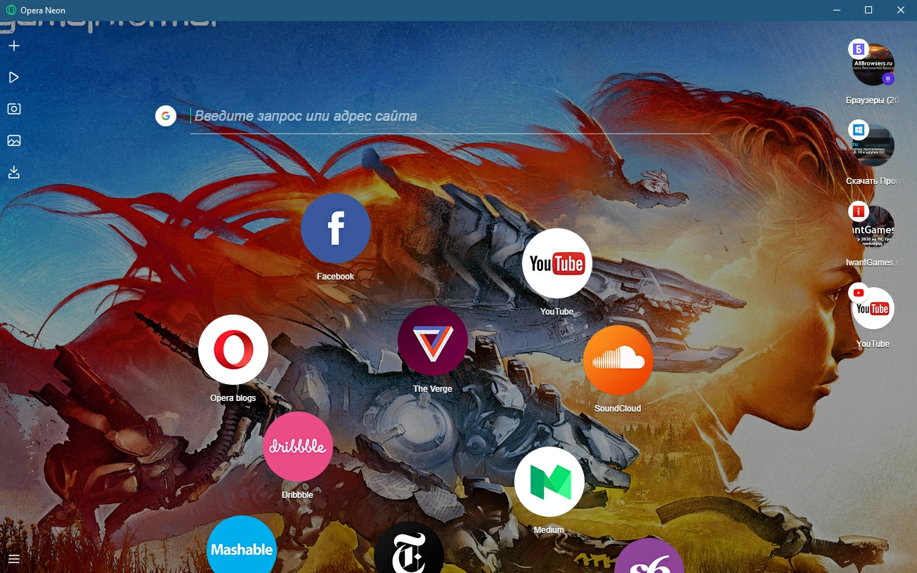This screenshot has height=573, width=917.
Task: Open the video player sidebar icon
Action: point(14,77)
